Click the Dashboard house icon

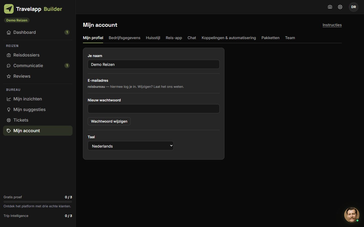9,32
